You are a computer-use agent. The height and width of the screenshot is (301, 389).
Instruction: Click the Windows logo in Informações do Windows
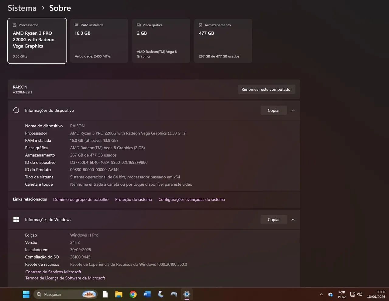tap(16, 220)
